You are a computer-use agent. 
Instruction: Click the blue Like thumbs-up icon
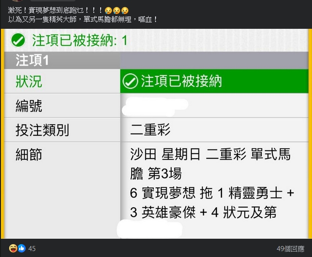22,248
